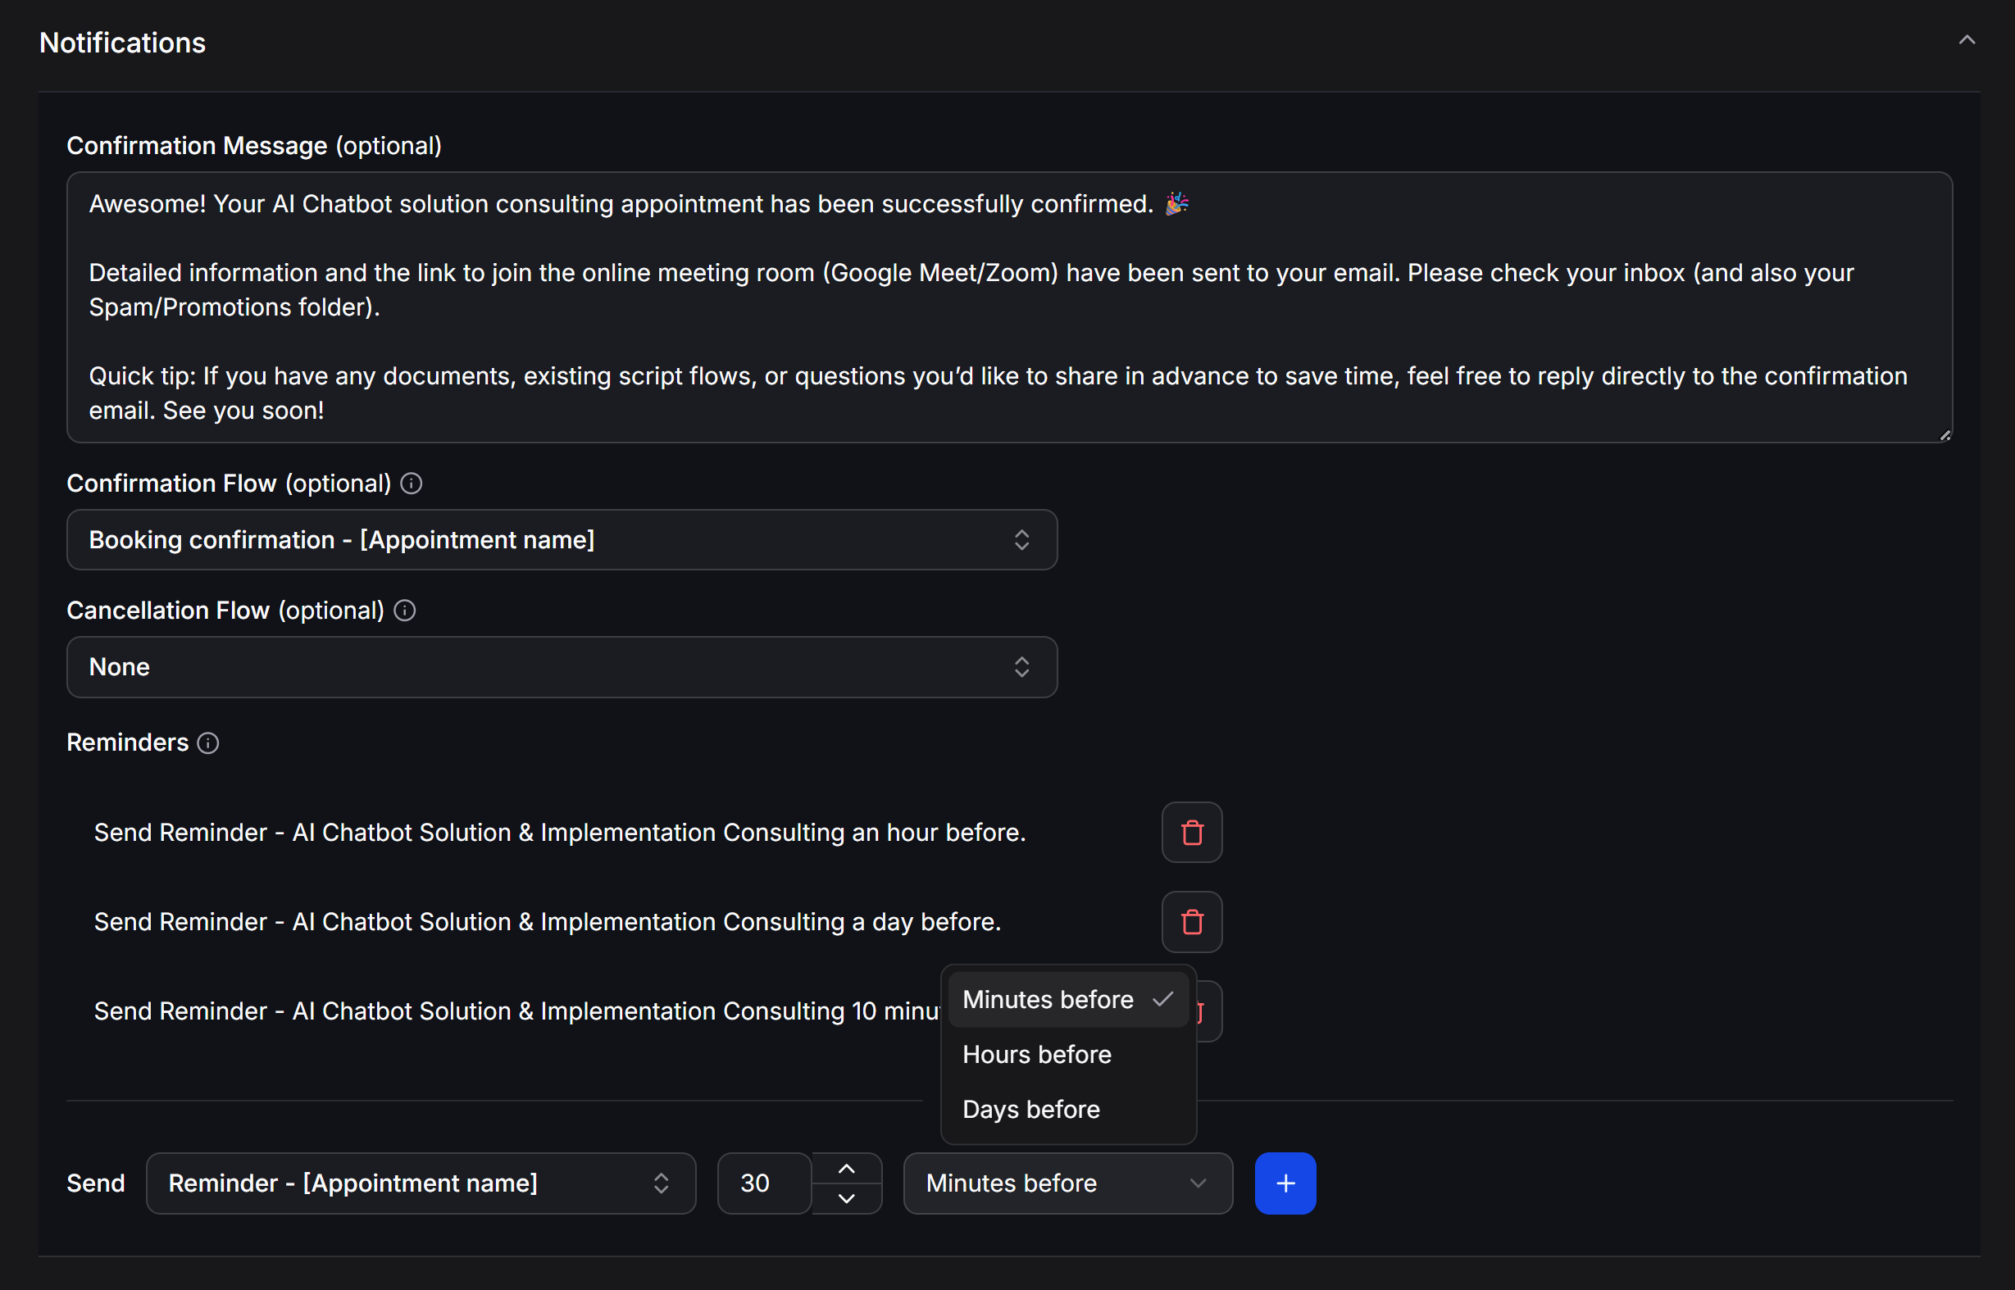This screenshot has width=2015, height=1290.
Task: Open the Confirmation Flow dropdown
Action: point(562,539)
